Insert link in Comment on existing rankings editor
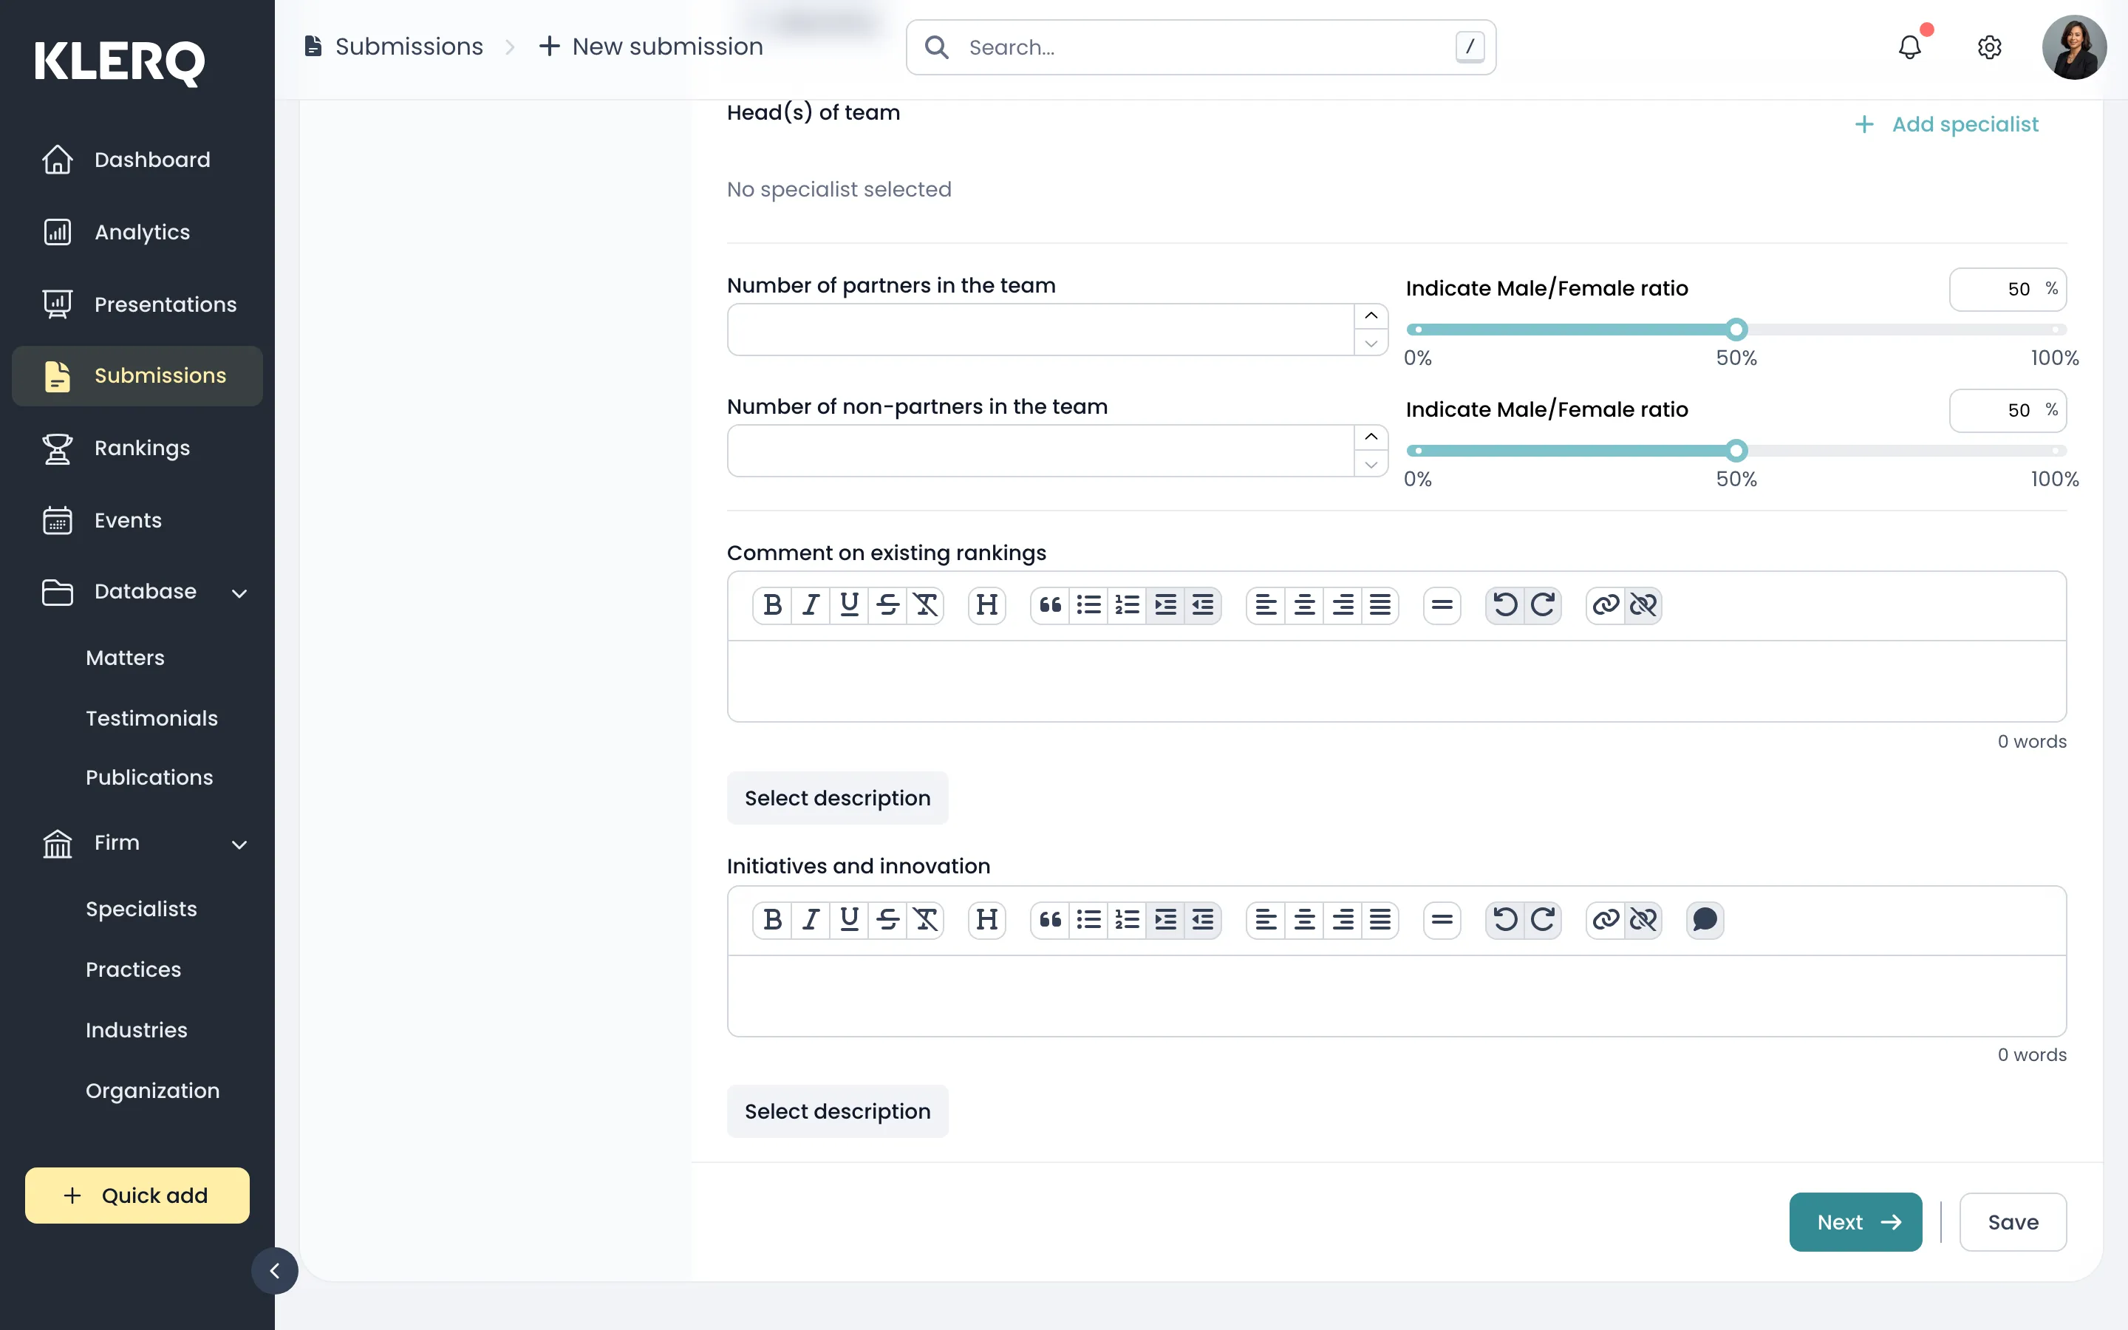Screen dimensions: 2128x1330 pyautogui.click(x=1606, y=605)
